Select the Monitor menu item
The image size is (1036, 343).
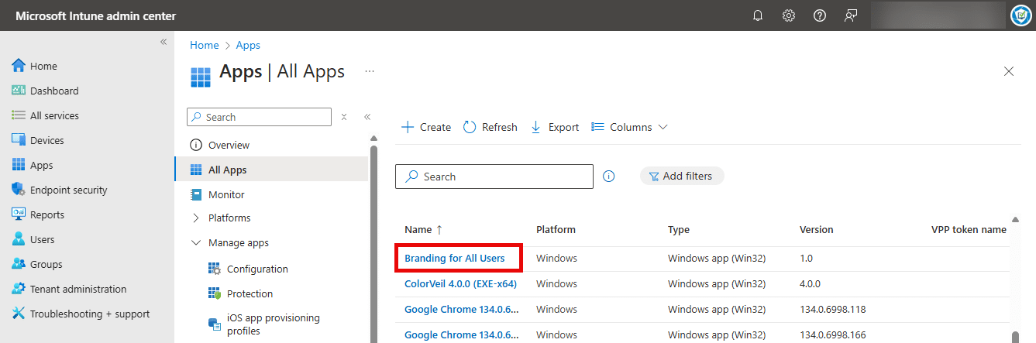point(226,194)
